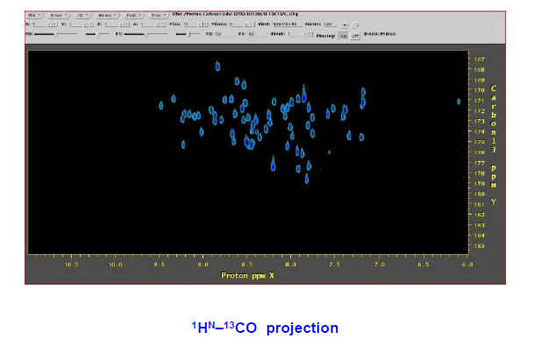Adjust the P1 fine phase slider
This screenshot has height=339, width=541.
(188, 34)
